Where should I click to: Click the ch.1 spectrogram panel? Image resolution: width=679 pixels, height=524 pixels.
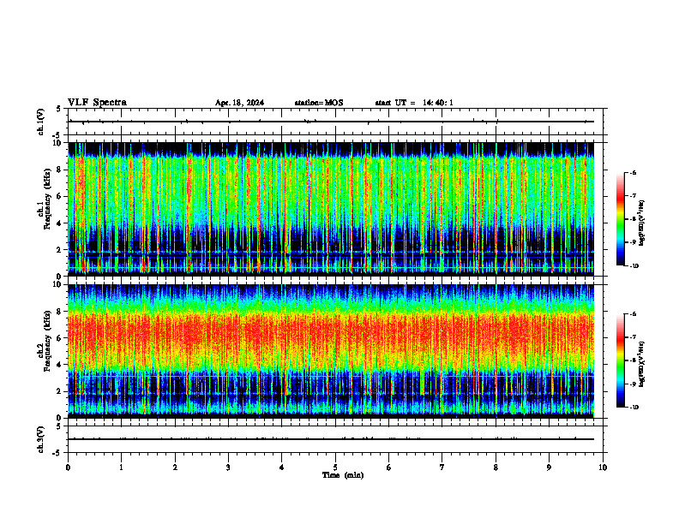(331, 209)
